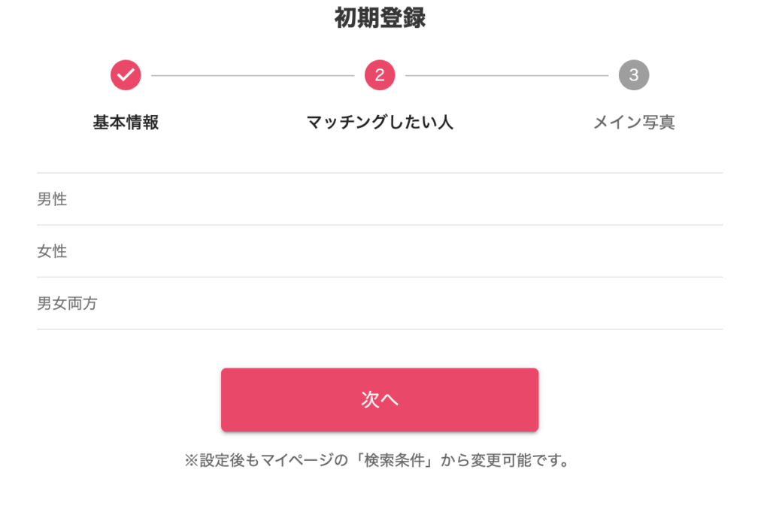The height and width of the screenshot is (506, 770).
Task: Click the マッチングしたい人 label text
Action: point(380,121)
